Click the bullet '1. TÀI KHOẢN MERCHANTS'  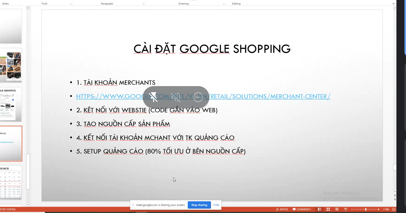[x=116, y=83]
